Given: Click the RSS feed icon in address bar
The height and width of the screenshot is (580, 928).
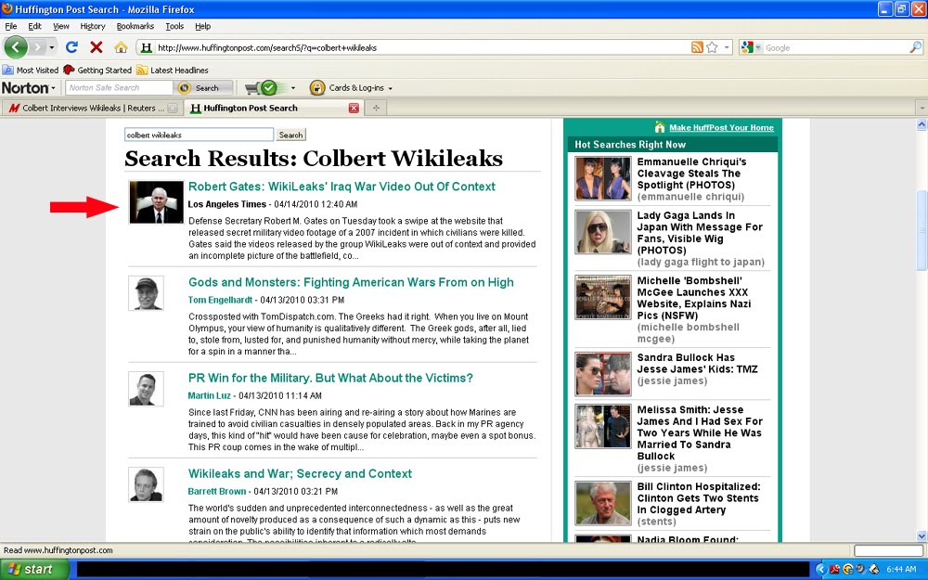Looking at the screenshot, I should (x=697, y=47).
